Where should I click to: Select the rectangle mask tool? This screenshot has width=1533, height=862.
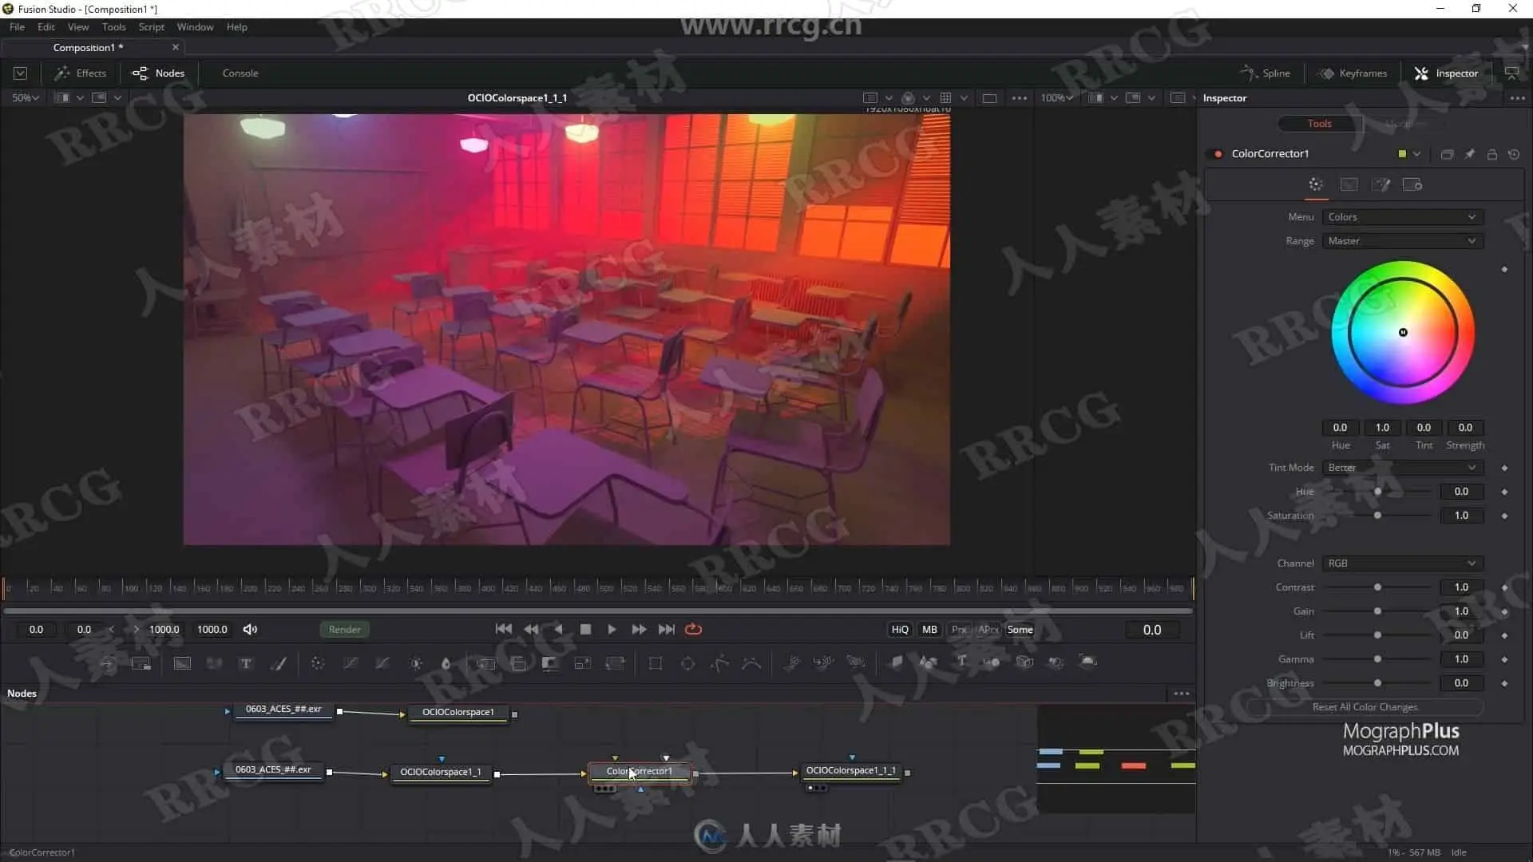coord(655,663)
